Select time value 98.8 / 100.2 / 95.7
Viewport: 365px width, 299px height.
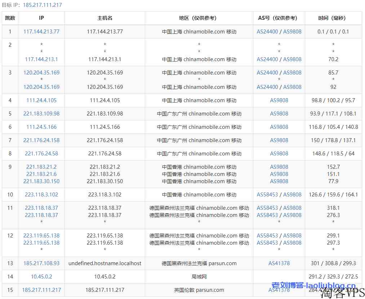click(333, 100)
